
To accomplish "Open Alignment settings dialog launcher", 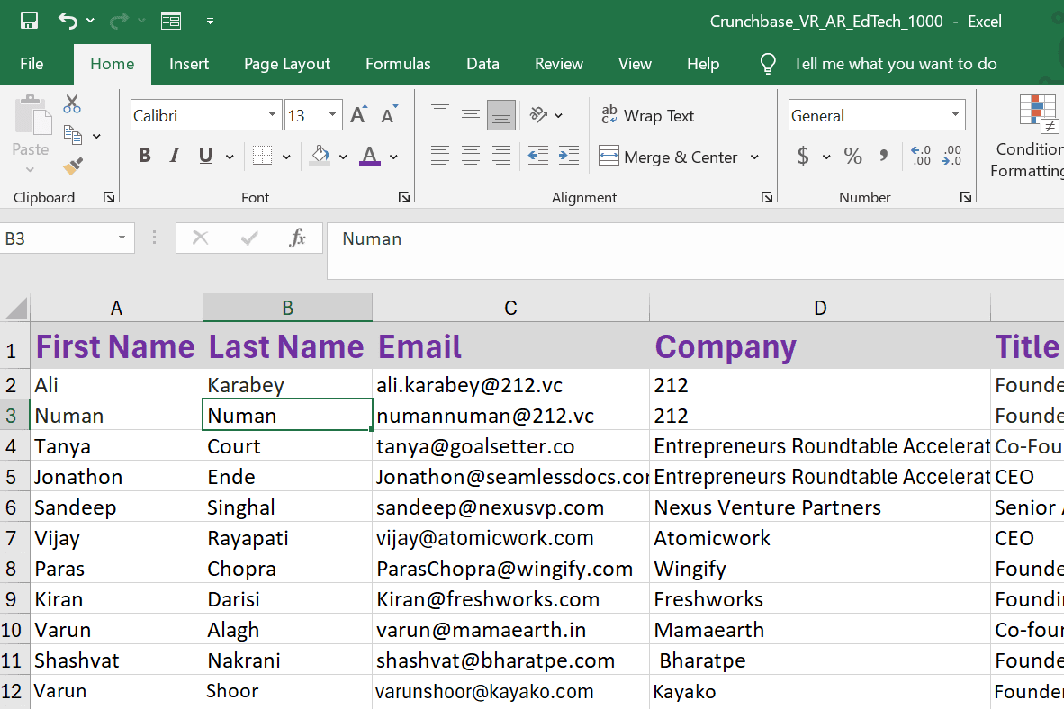I will point(767,197).
